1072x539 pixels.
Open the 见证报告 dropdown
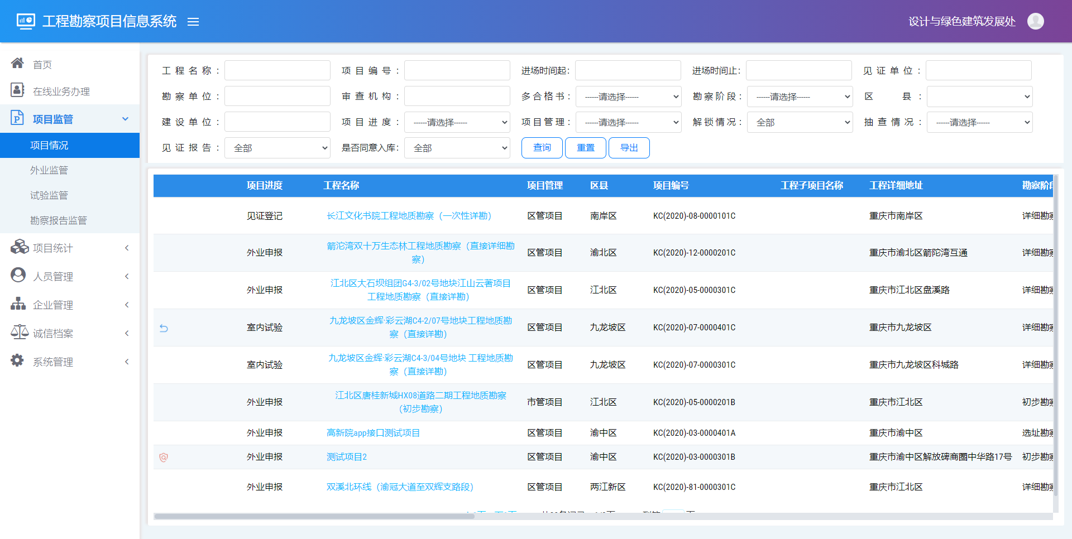tap(277, 148)
